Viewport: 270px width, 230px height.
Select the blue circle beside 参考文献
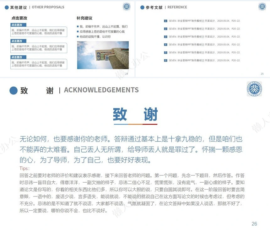click(x=142, y=7)
